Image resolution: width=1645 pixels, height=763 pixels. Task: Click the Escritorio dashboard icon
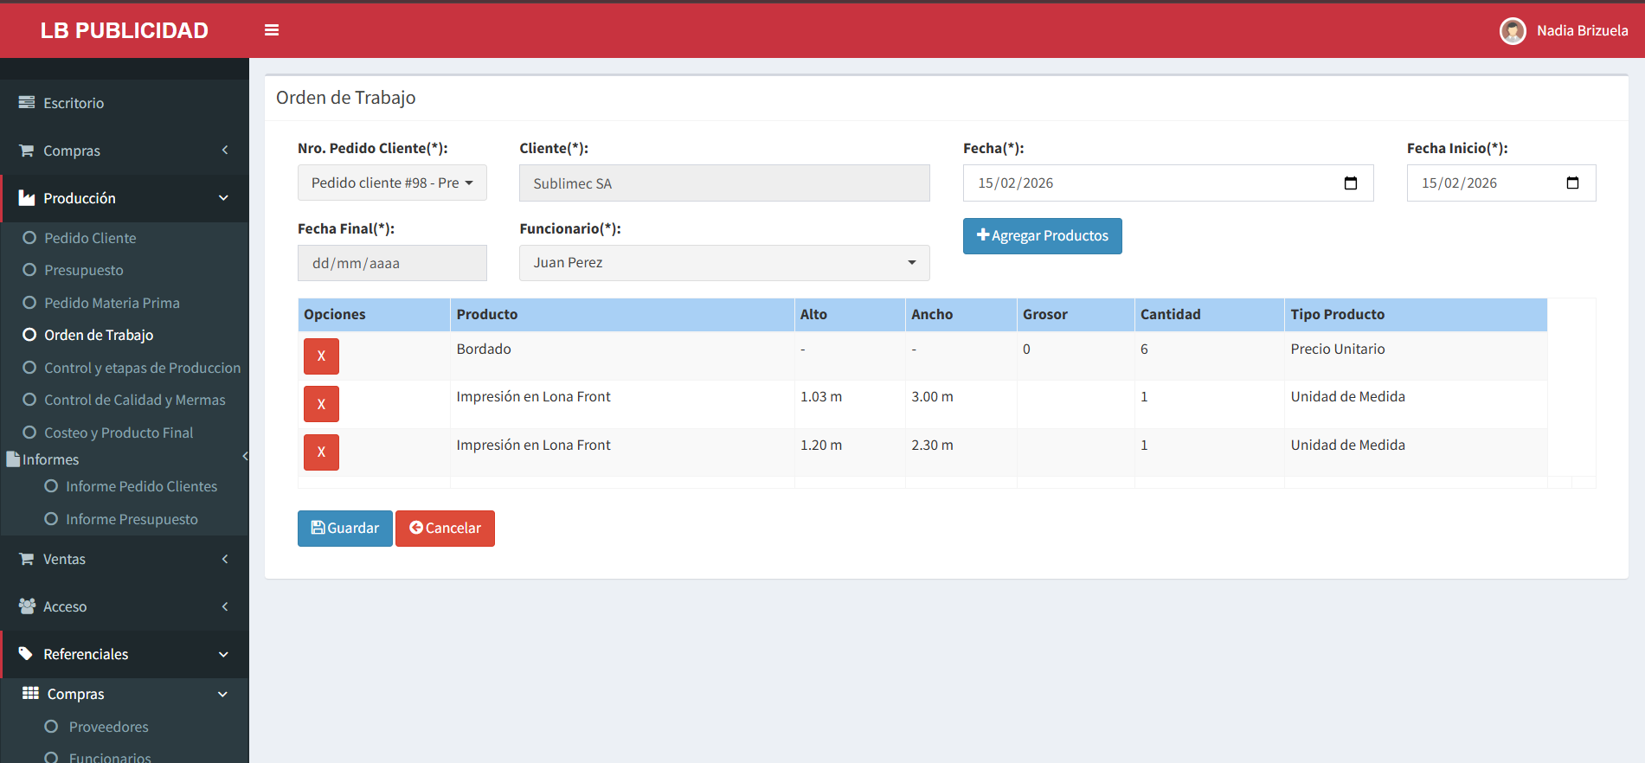27,103
